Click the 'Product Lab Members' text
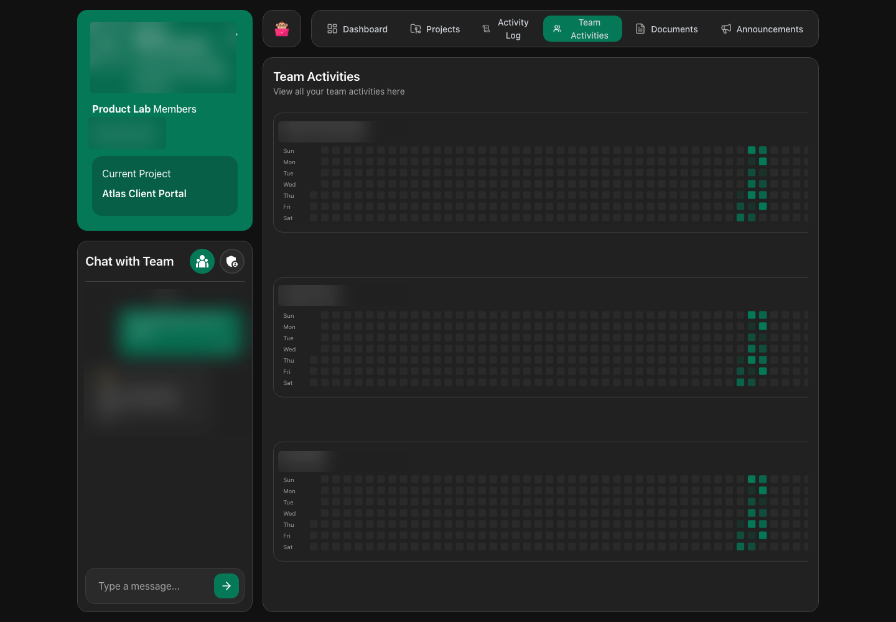 144,109
